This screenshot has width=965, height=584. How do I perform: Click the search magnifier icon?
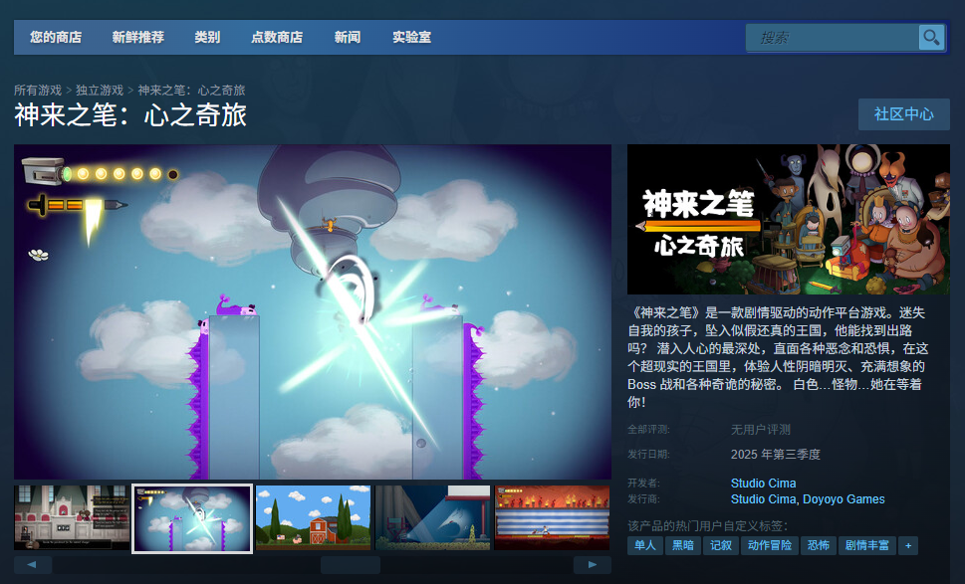(x=931, y=38)
